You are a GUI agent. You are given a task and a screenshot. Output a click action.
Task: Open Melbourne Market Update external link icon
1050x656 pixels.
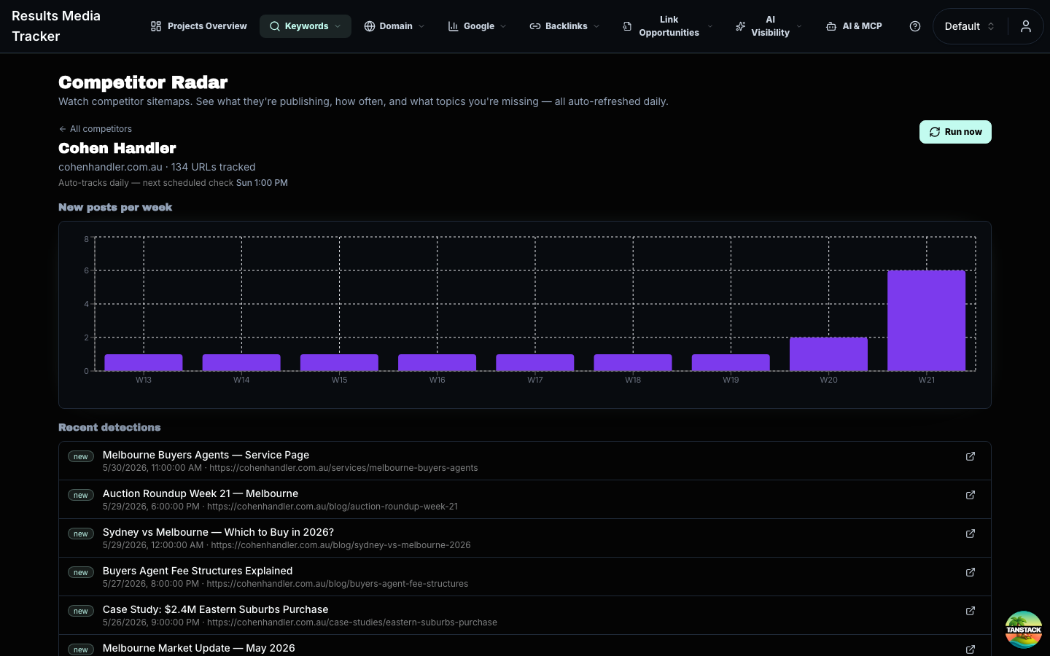click(x=971, y=649)
